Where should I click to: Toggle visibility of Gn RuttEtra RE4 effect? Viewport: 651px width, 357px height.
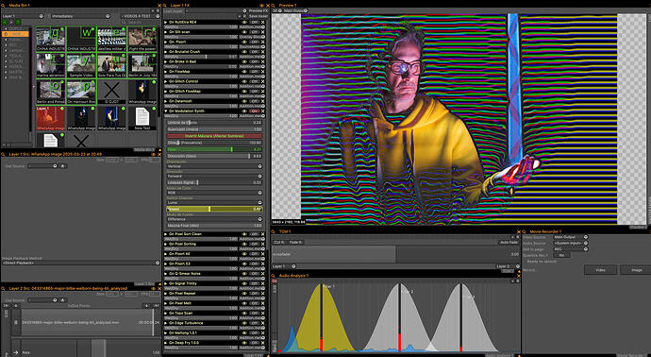244,22
